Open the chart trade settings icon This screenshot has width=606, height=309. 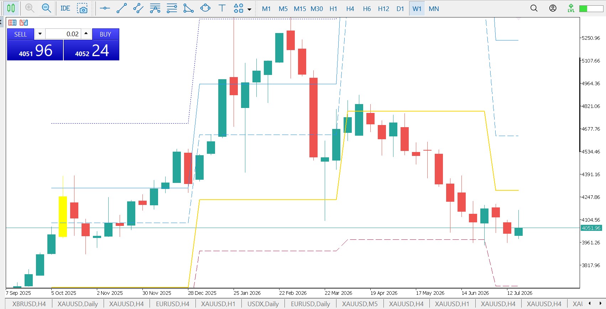coord(24,23)
